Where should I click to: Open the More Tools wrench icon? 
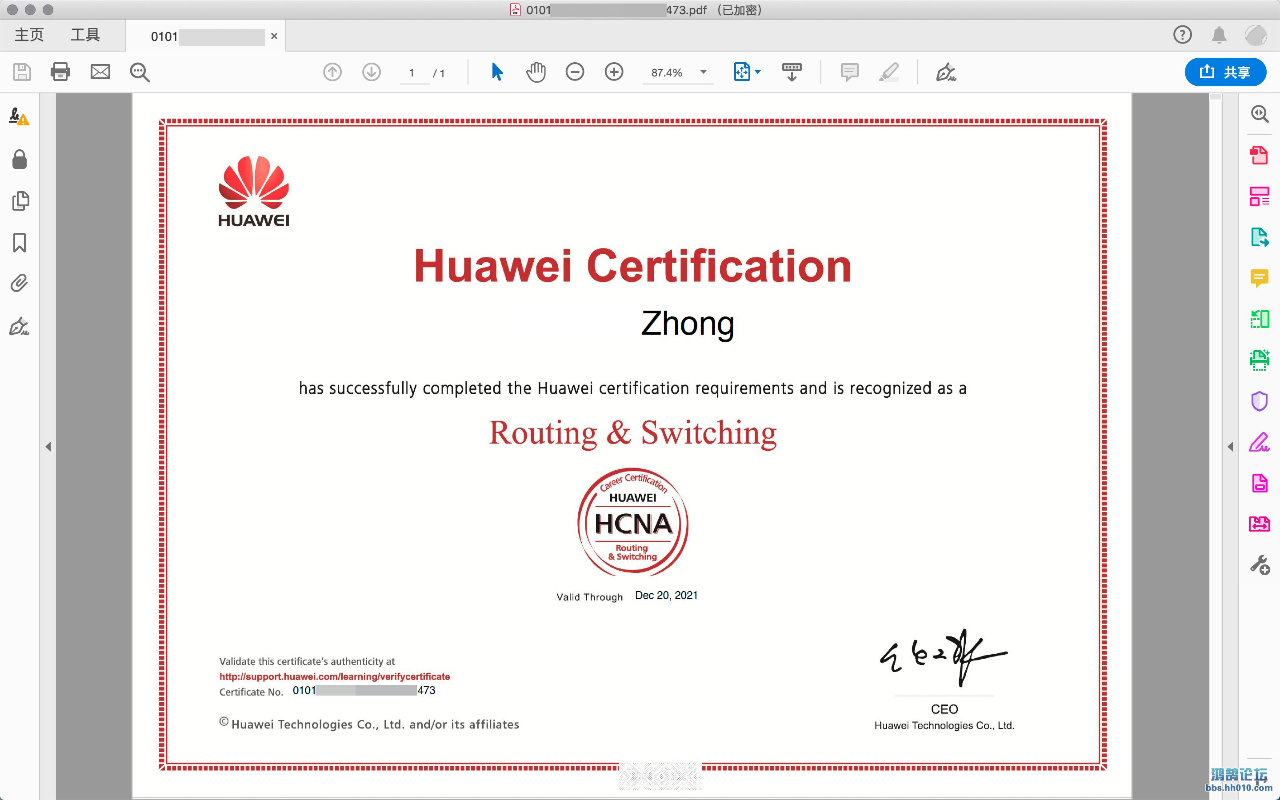(x=1260, y=565)
